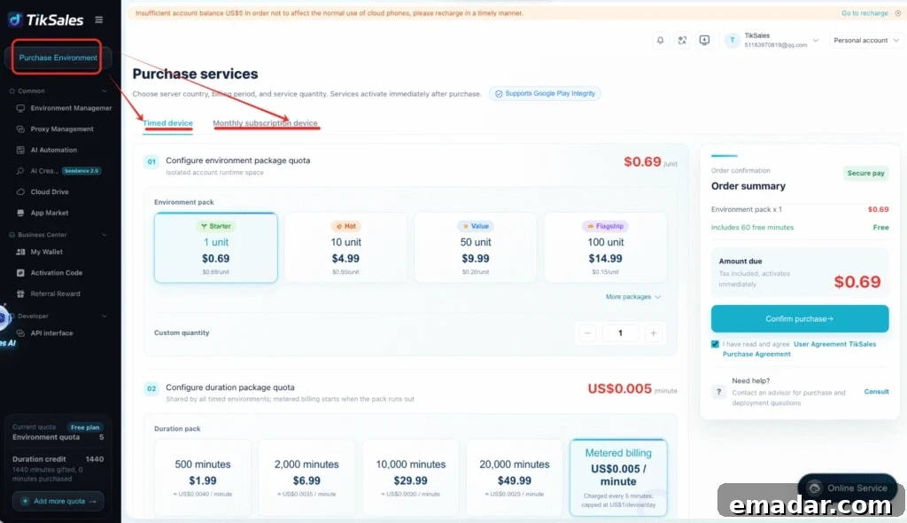Select the 10,000 minutes duration pack
The height and width of the screenshot is (523, 907).
pos(411,478)
